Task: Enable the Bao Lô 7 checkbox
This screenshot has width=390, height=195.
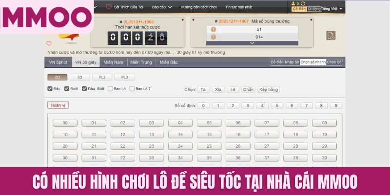Action: click(132, 89)
